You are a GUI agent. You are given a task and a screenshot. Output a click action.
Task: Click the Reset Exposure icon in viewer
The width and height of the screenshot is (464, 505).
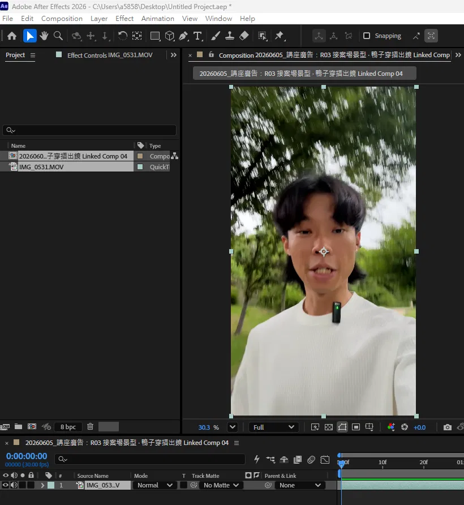pyautogui.click(x=405, y=427)
